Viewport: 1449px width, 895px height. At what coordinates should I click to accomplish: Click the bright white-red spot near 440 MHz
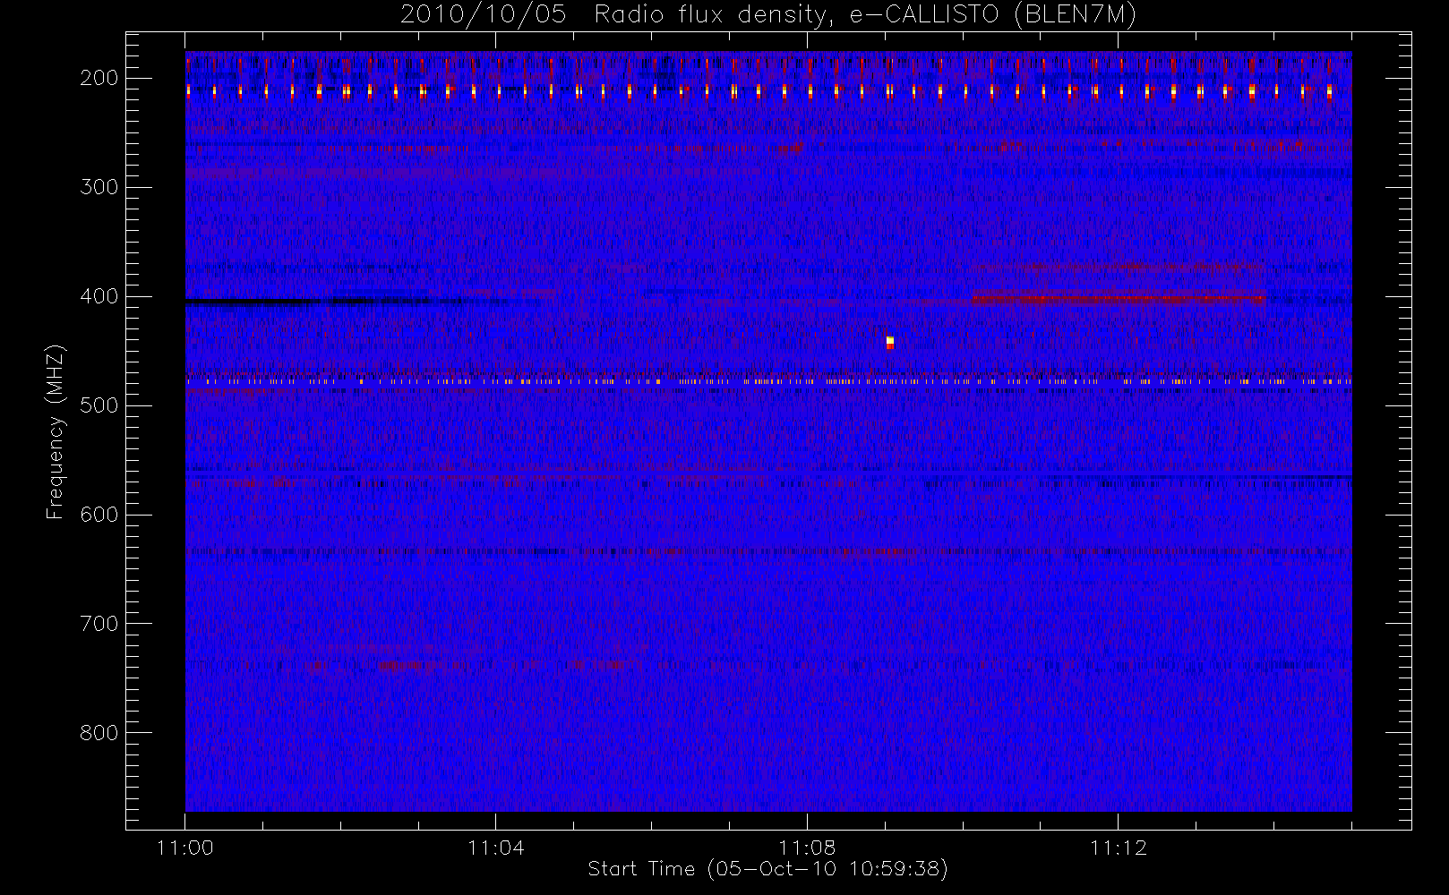889,342
